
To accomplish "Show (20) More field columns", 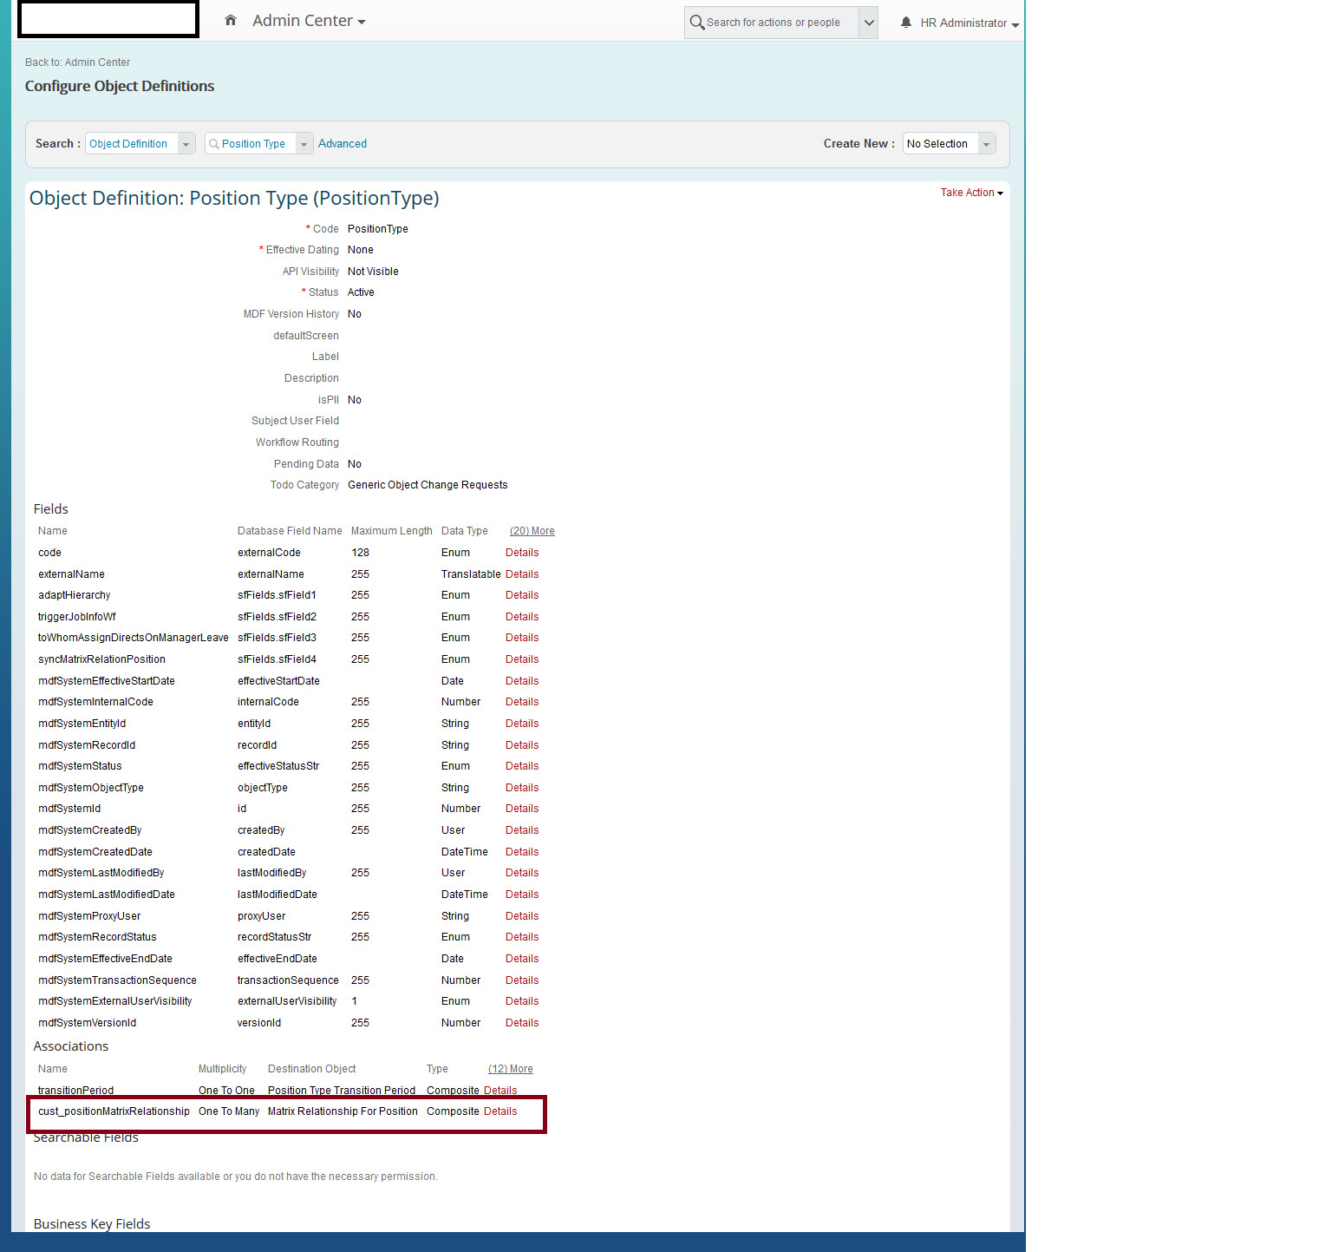I will tap(532, 531).
